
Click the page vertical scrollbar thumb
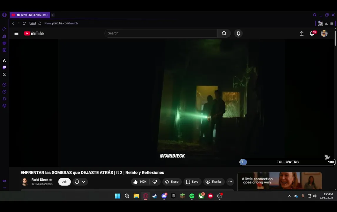click(335, 38)
